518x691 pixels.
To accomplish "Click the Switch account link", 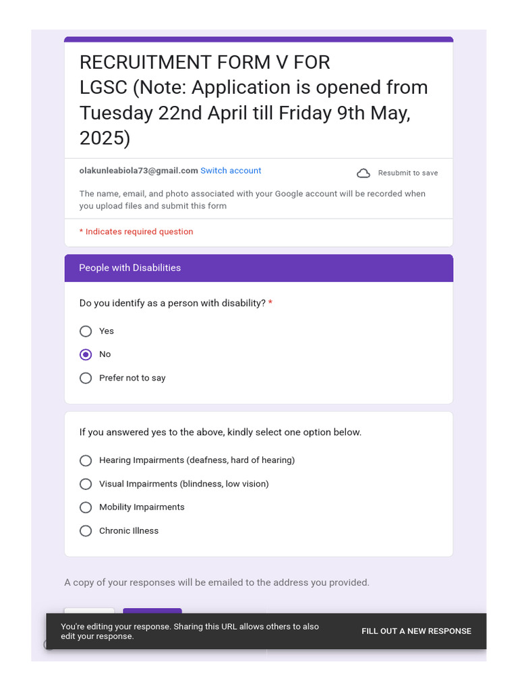I will pos(231,171).
